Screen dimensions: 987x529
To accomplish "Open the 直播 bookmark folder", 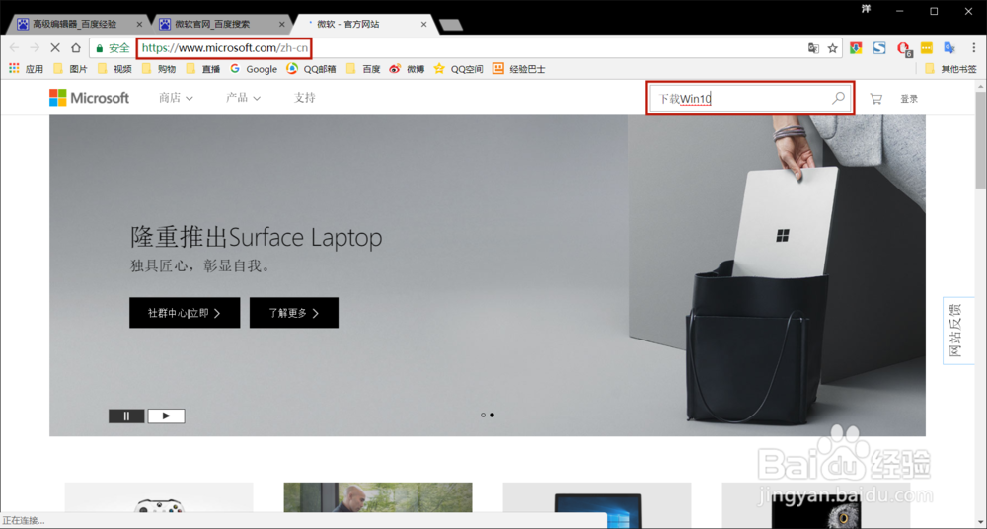I will click(x=202, y=69).
